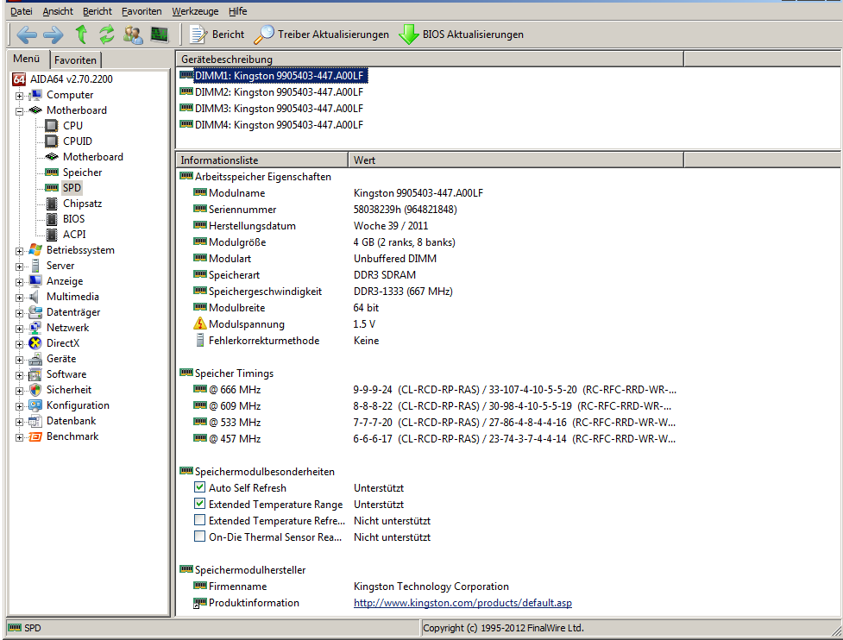Select DIMM1 Kingston module row
The image size is (843, 640).
pos(272,76)
